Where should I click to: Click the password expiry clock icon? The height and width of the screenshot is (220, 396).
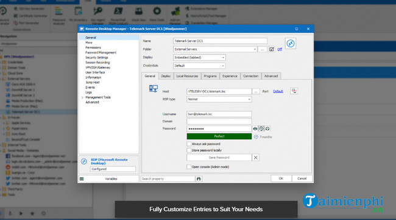click(x=256, y=137)
